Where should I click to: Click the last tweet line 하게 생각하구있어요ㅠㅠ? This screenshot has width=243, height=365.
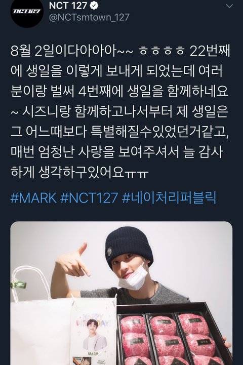click(79, 172)
